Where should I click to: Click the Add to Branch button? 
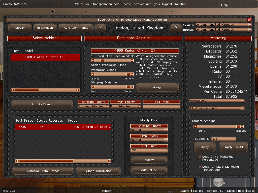coord(42,104)
